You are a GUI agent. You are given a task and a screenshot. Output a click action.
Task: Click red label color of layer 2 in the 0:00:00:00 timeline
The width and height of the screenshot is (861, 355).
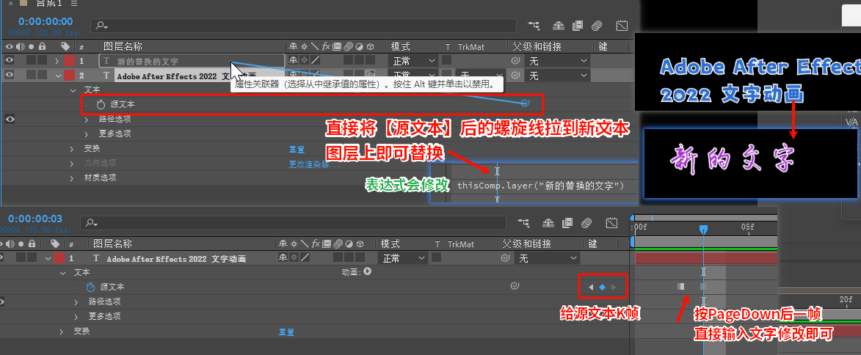[69, 75]
